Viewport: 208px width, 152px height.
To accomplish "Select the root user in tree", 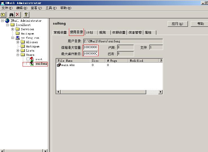I will tap(39, 59).
